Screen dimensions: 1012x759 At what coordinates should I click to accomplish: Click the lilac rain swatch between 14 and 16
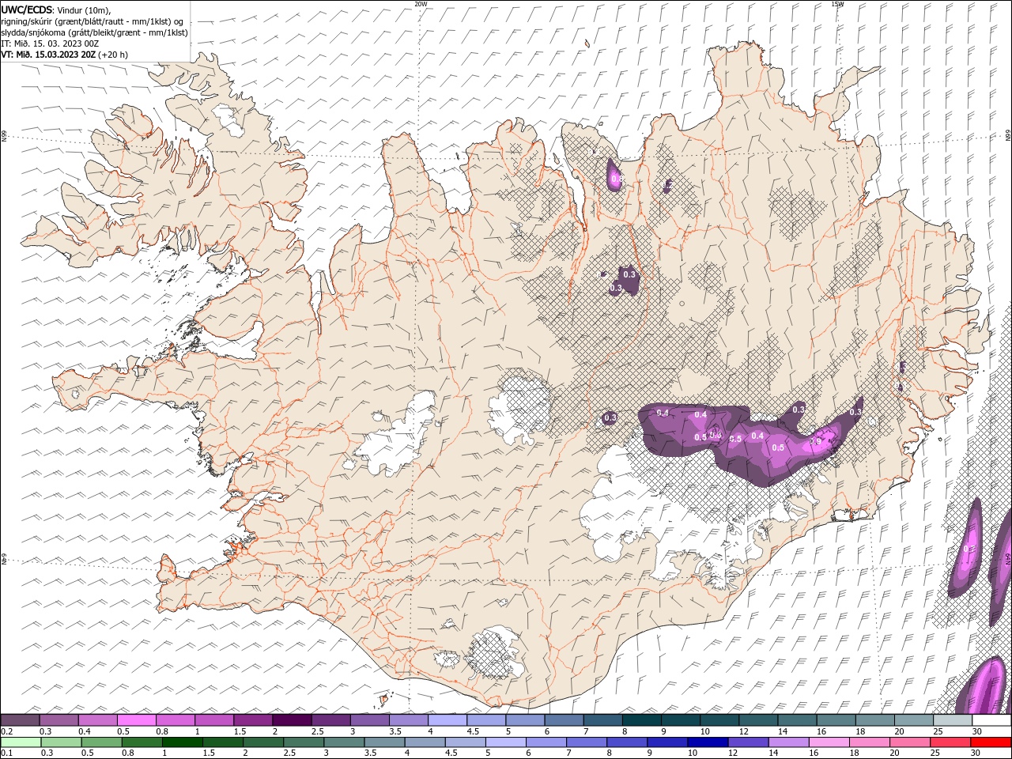pyautogui.click(x=787, y=742)
